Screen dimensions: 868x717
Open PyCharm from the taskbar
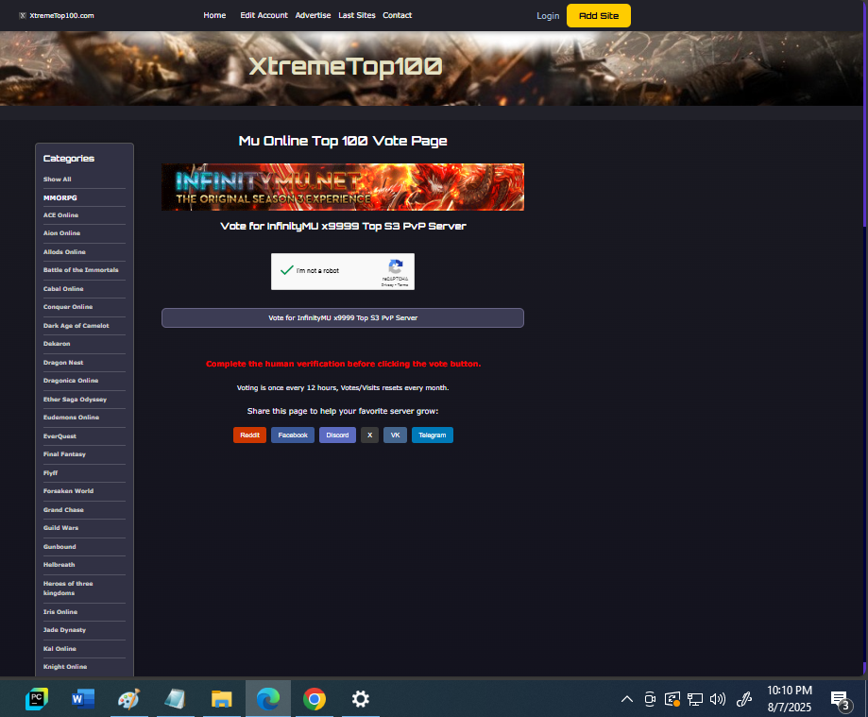click(37, 699)
